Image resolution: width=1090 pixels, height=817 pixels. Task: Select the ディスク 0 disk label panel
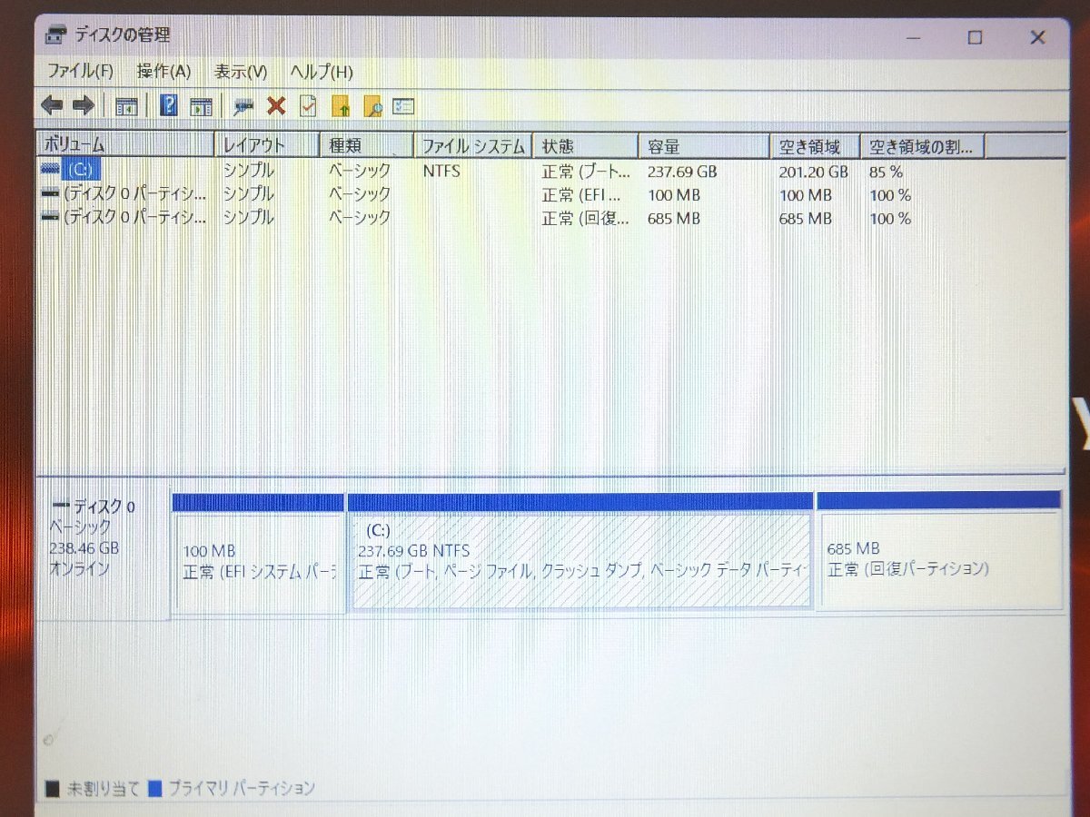point(102,556)
